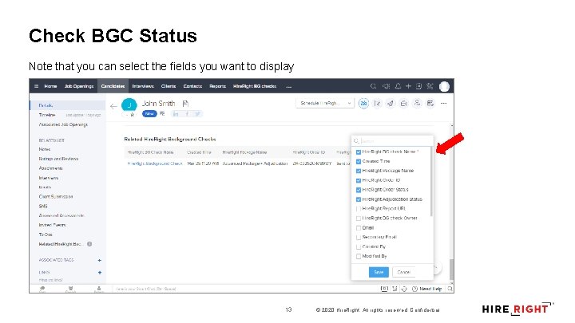Switch to Interviews tab
The height and width of the screenshot is (323, 575).
pyautogui.click(x=143, y=86)
